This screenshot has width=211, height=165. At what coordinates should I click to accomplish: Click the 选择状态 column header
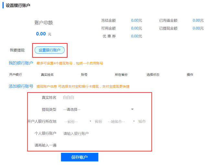(153, 75)
